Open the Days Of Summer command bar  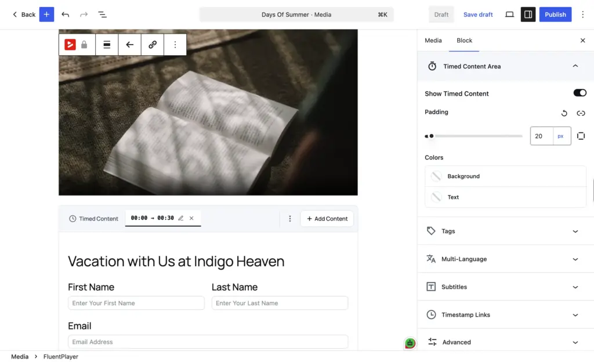[296, 15]
